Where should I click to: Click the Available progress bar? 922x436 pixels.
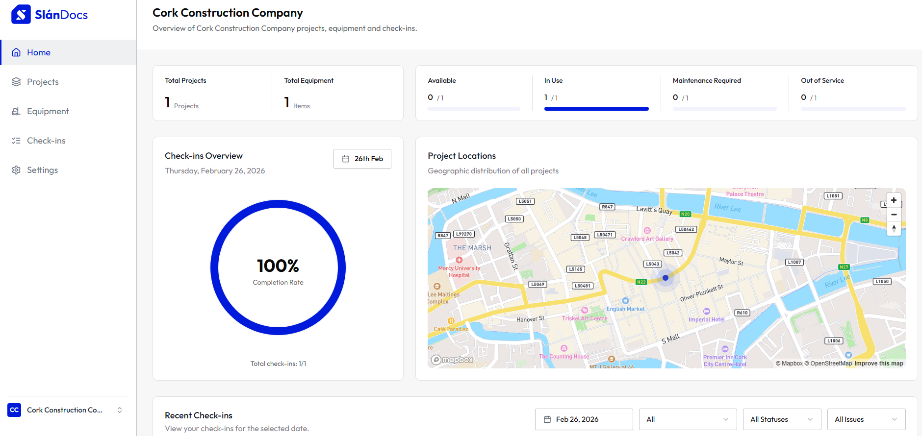pos(474,109)
